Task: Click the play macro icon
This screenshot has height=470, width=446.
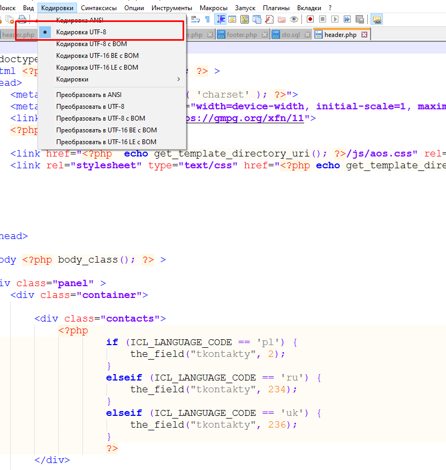Action: [335, 19]
